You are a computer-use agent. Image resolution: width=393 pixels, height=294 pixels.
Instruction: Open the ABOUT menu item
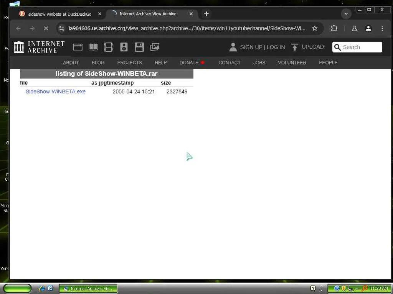pyautogui.click(x=71, y=62)
